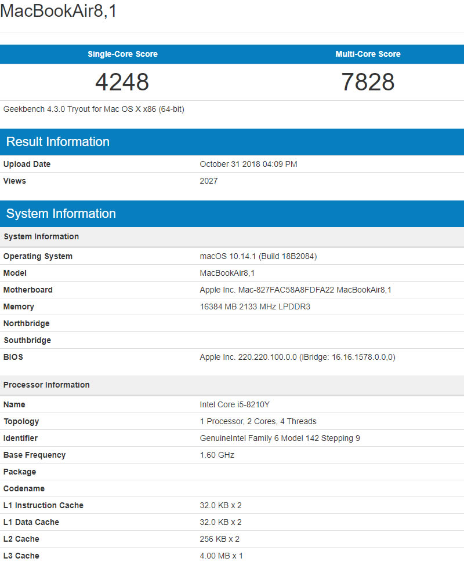464x562 pixels.
Task: Click the blue System Information section header
Action: pyautogui.click(x=61, y=213)
